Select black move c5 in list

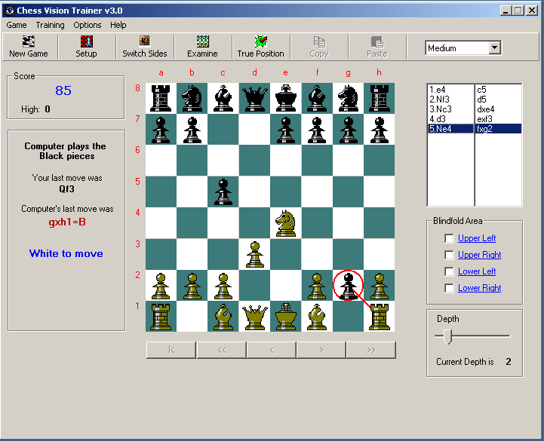pos(498,90)
